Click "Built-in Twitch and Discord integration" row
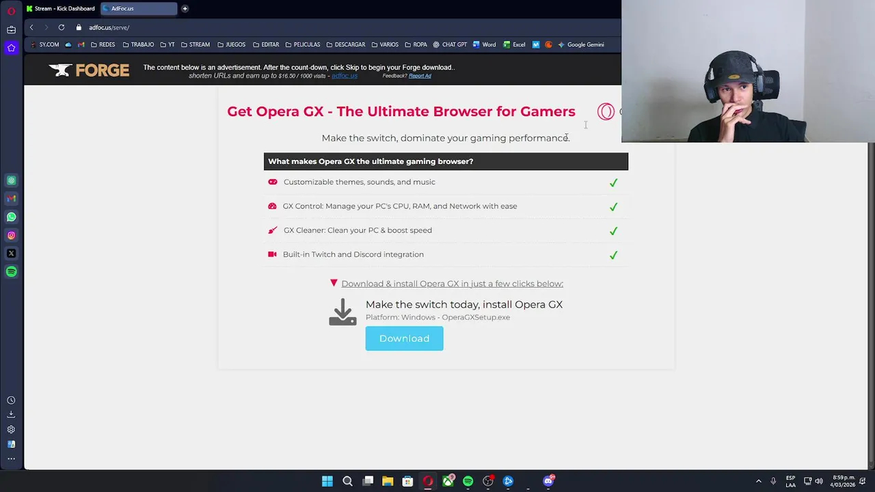The height and width of the screenshot is (492, 875). point(446,254)
